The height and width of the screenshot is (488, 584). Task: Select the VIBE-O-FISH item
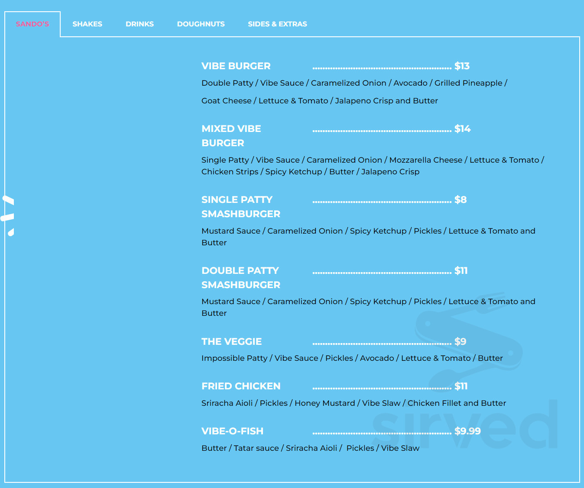[232, 431]
